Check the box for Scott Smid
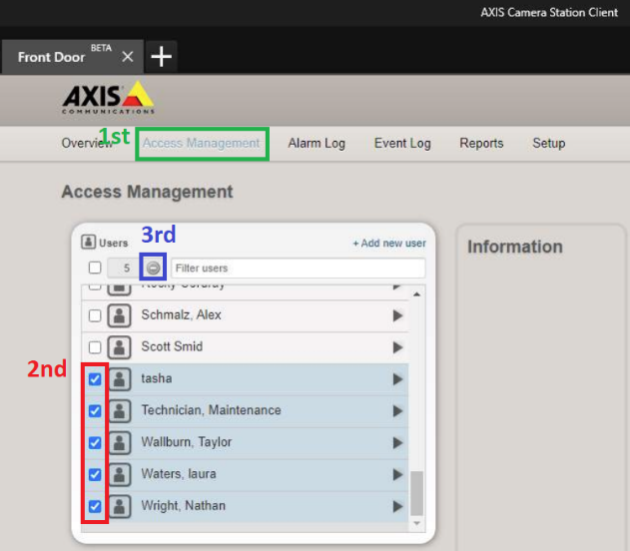This screenshot has width=630, height=551. click(x=95, y=347)
